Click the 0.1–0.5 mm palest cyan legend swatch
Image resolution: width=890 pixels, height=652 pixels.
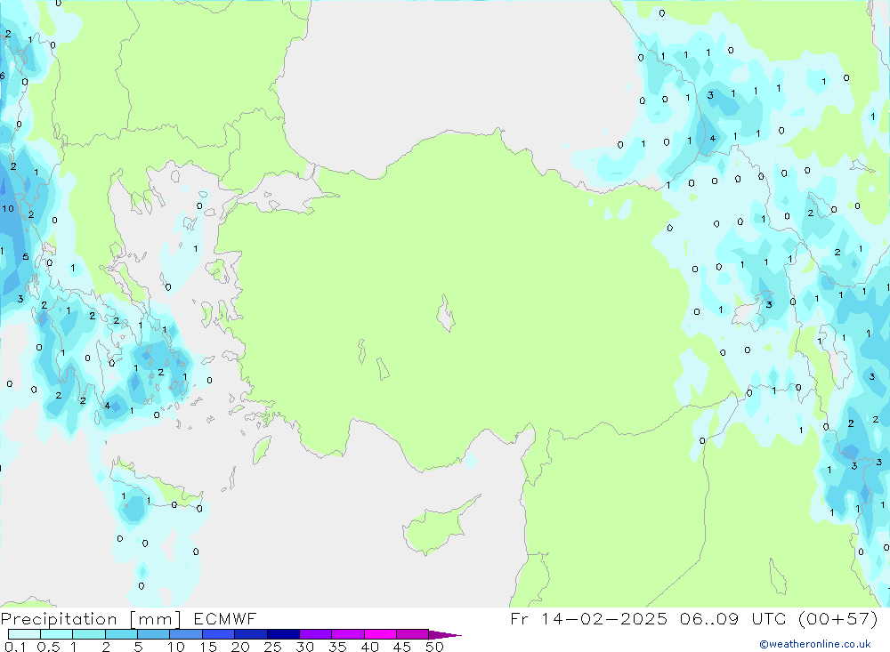(x=24, y=634)
